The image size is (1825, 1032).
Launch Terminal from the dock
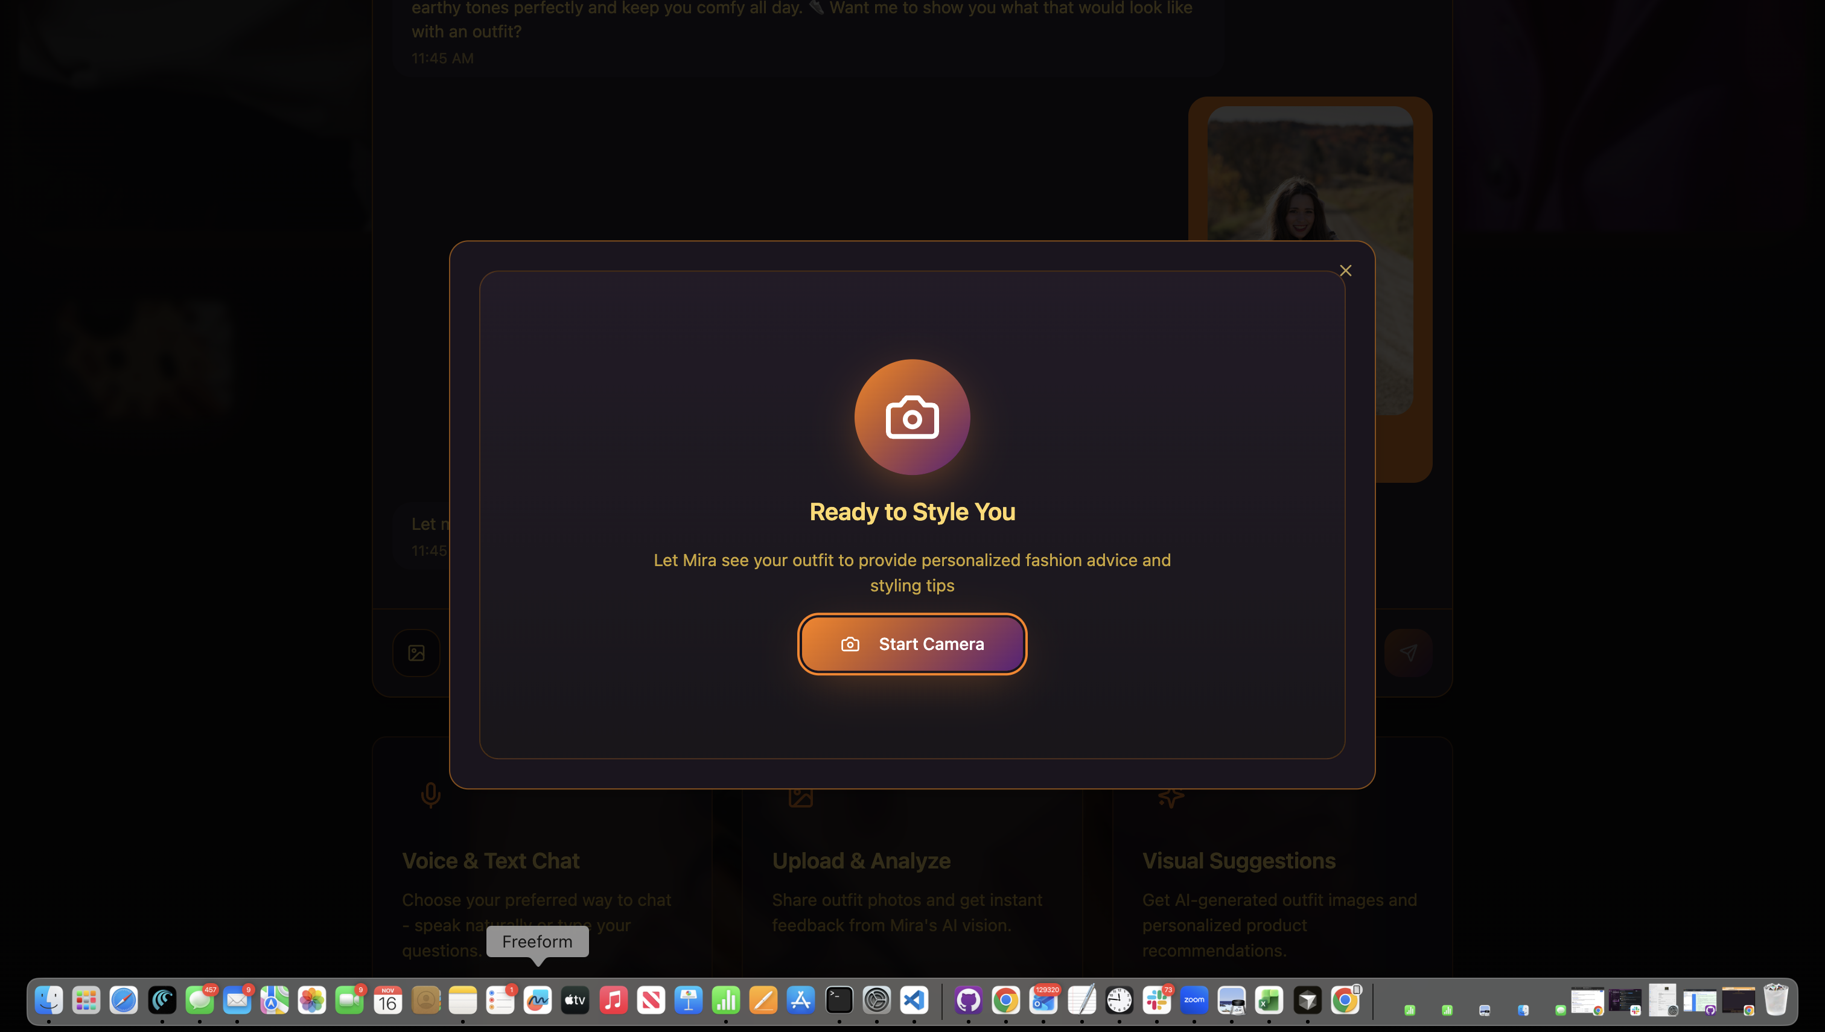pyautogui.click(x=839, y=1000)
